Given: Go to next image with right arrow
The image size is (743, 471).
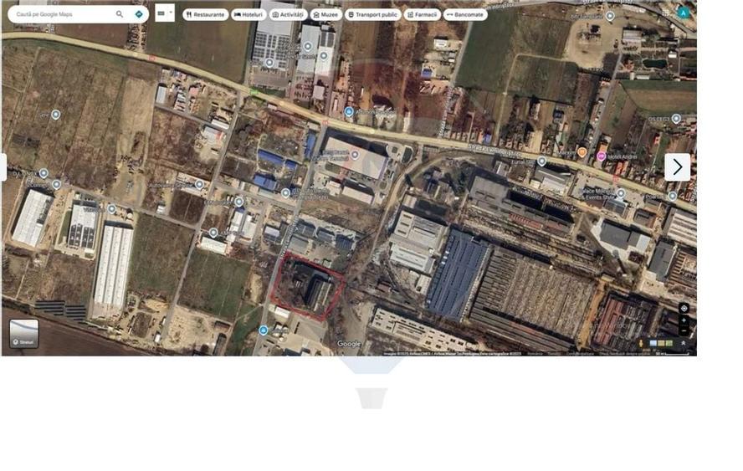Looking at the screenshot, I should [678, 166].
